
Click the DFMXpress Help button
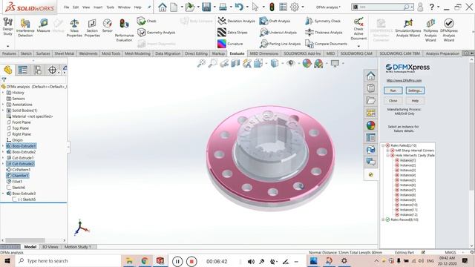[x=415, y=101]
